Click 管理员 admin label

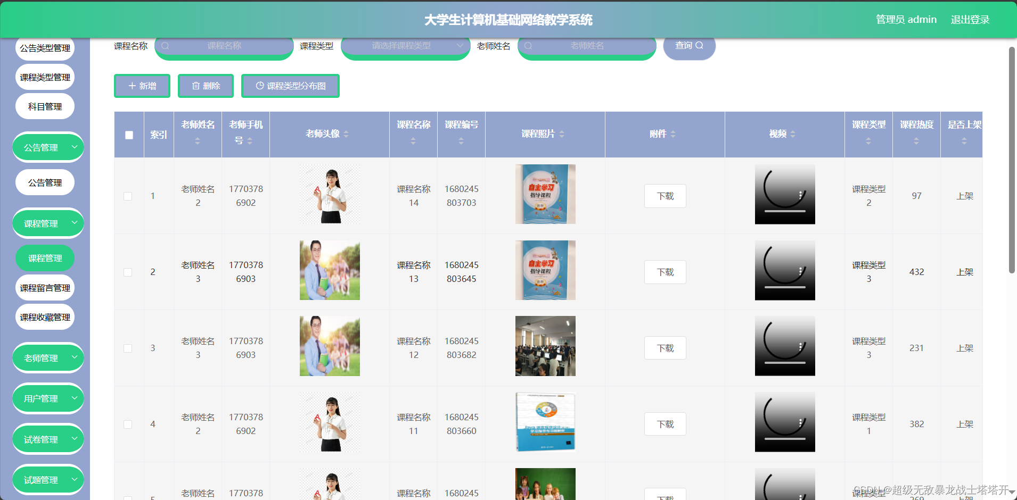(906, 20)
